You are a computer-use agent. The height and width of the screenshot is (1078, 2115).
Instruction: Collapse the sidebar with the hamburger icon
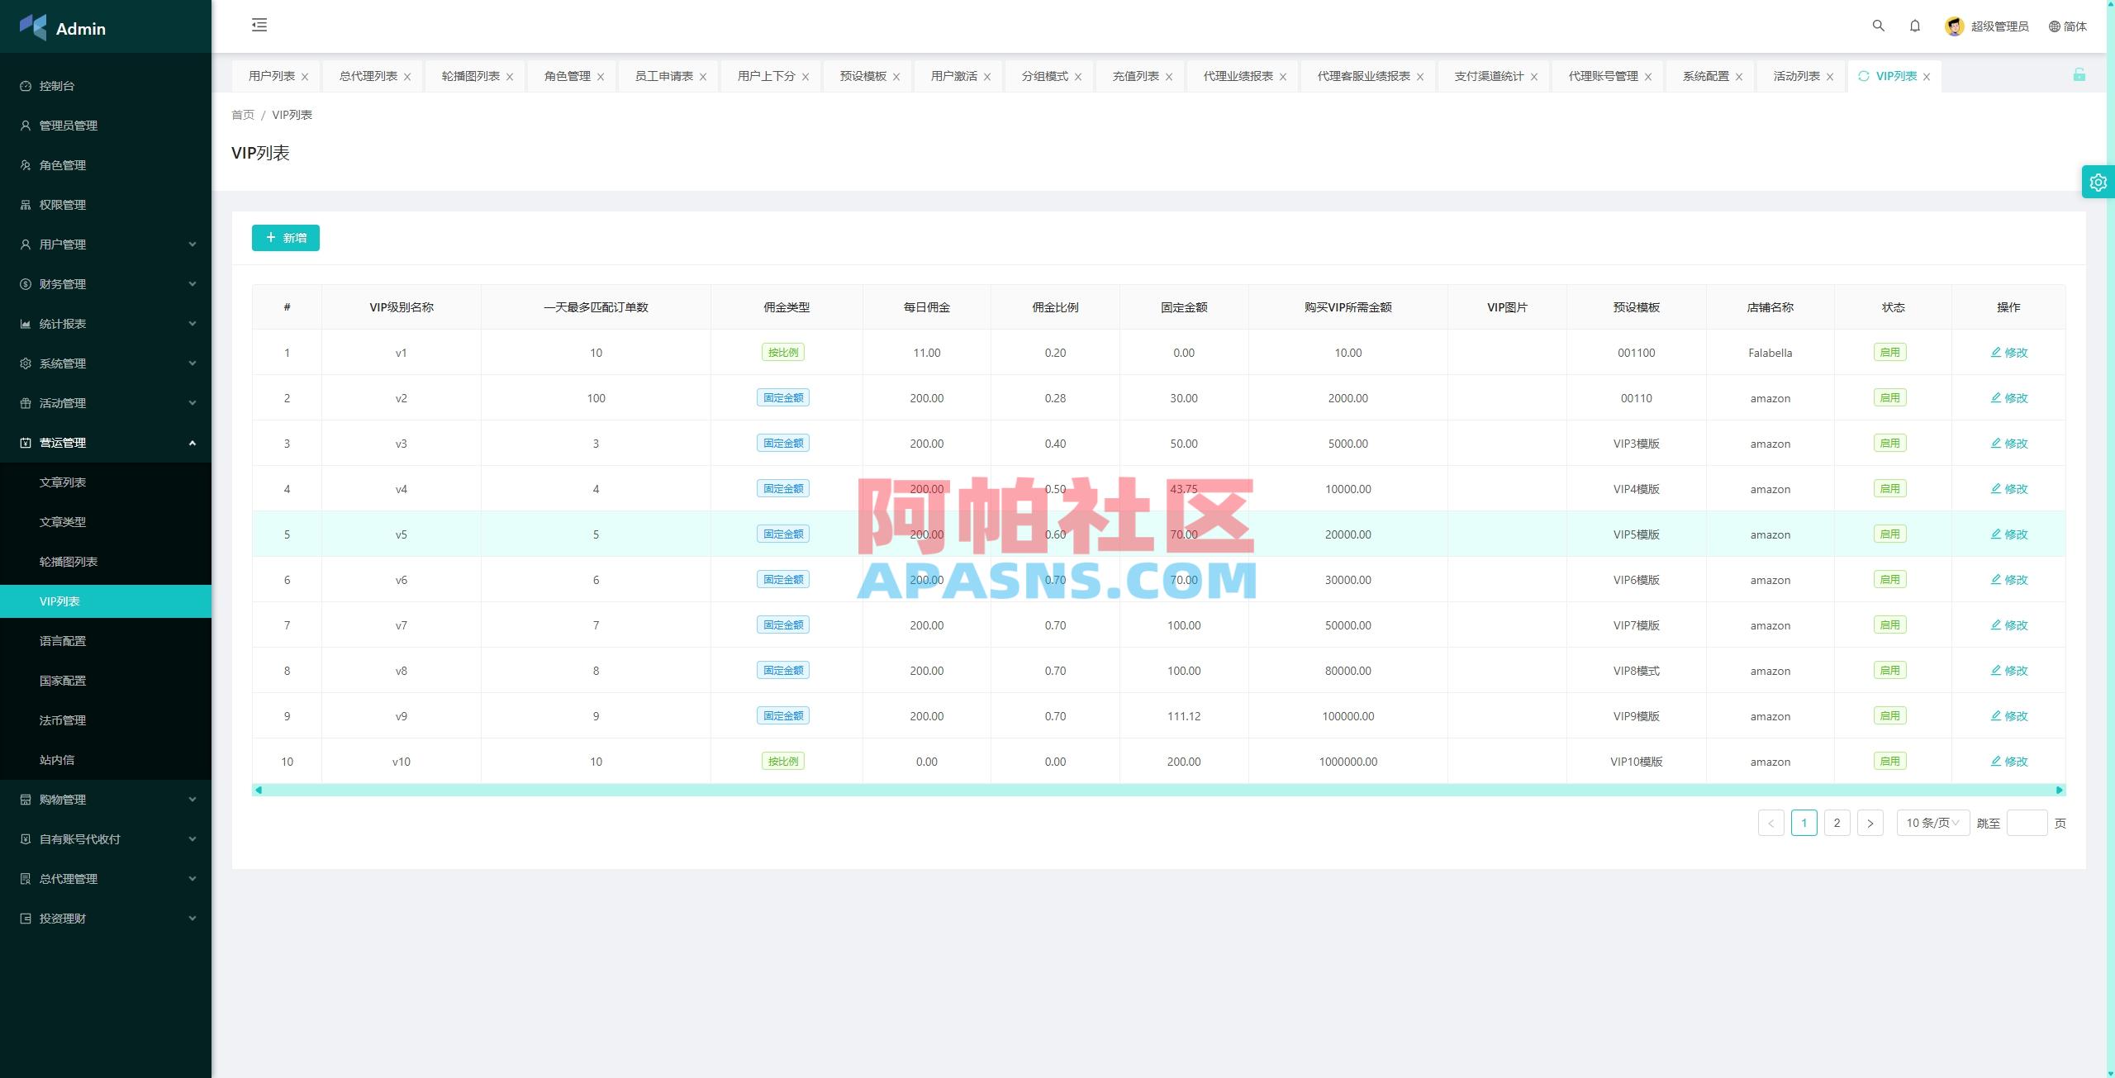(259, 26)
